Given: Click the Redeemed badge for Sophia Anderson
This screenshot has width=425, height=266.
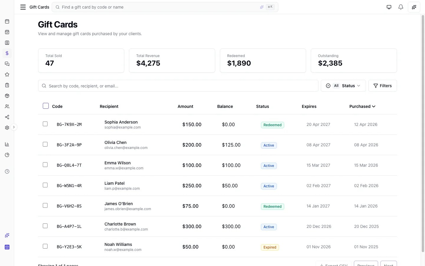Looking at the screenshot, I should click(272, 125).
